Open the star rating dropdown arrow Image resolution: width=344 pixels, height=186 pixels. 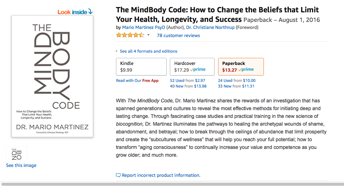coord(148,35)
